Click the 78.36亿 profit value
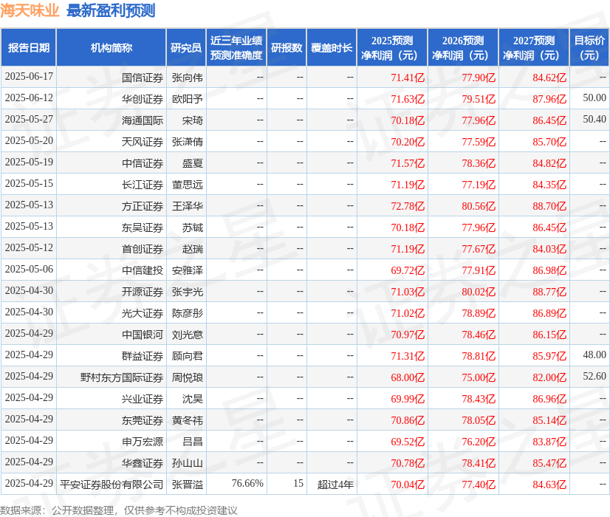 coord(479,163)
